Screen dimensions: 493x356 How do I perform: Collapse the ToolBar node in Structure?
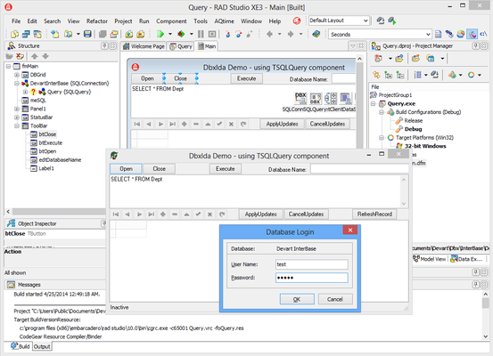(x=17, y=125)
